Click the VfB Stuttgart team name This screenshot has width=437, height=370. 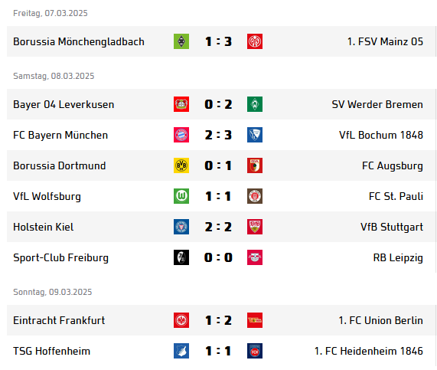392,228
